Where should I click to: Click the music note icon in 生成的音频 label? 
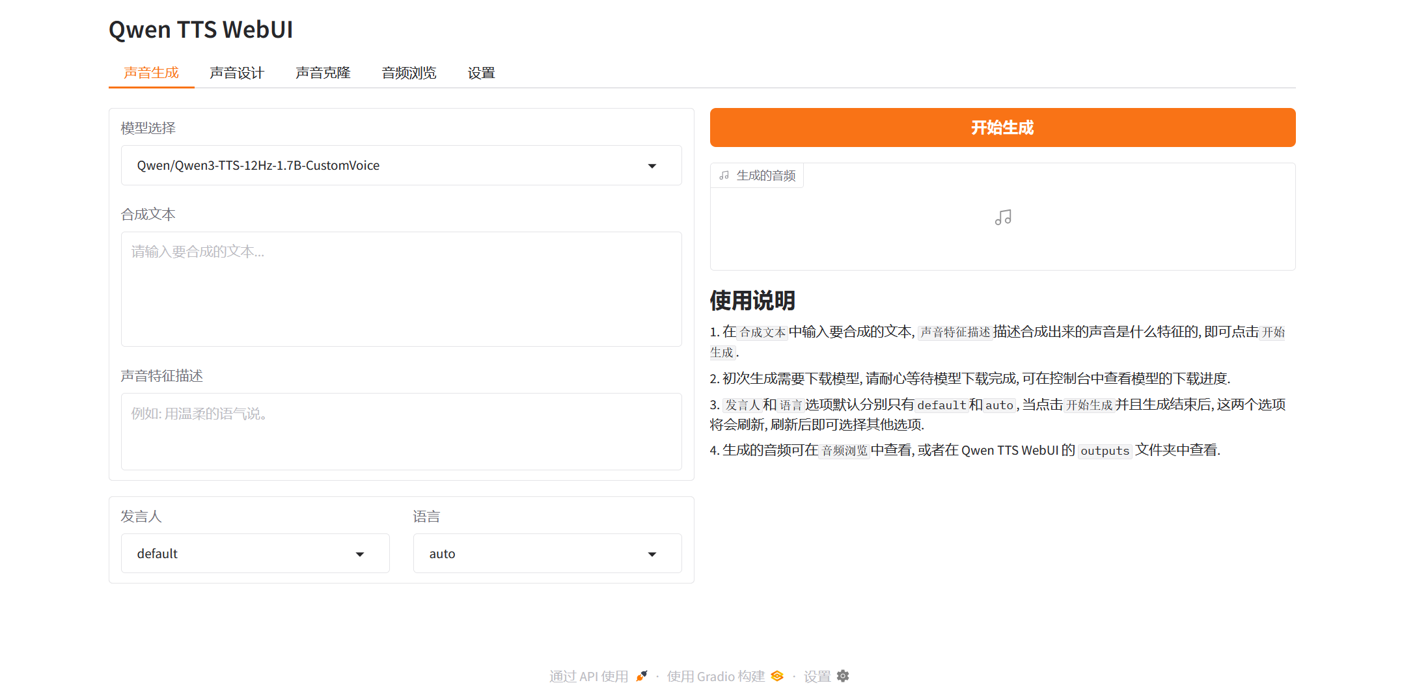[x=724, y=176]
